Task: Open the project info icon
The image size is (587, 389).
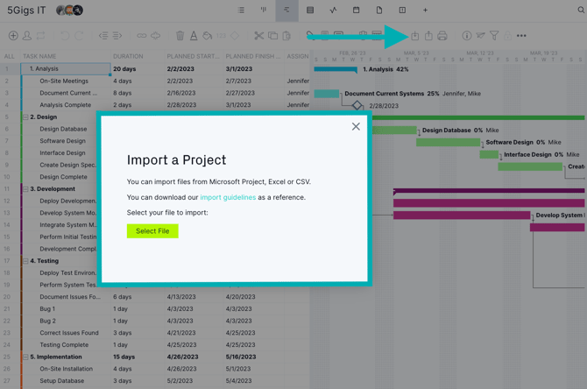Action: pos(466,36)
